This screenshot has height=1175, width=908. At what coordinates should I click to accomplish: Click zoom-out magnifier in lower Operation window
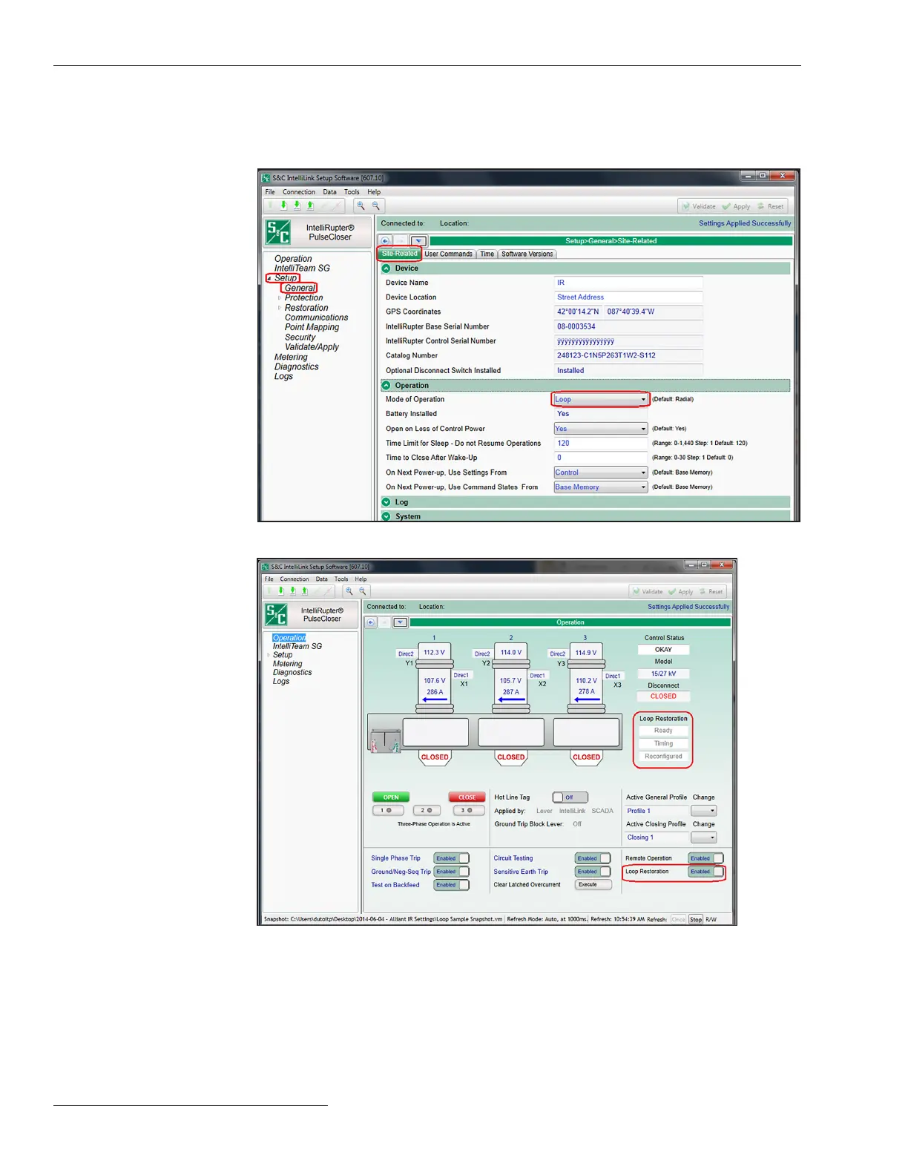pos(363,591)
